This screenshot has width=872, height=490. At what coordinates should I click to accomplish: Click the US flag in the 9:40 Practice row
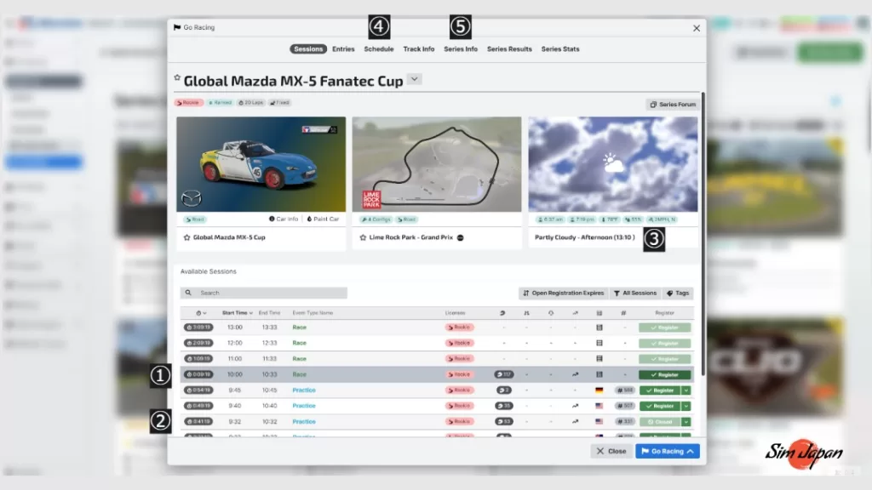(599, 406)
